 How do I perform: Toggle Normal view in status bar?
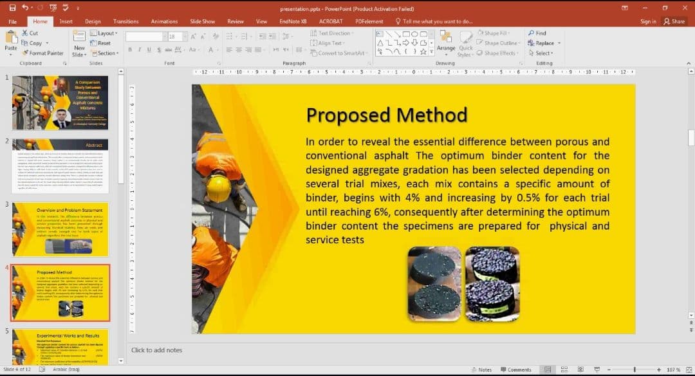click(x=547, y=370)
